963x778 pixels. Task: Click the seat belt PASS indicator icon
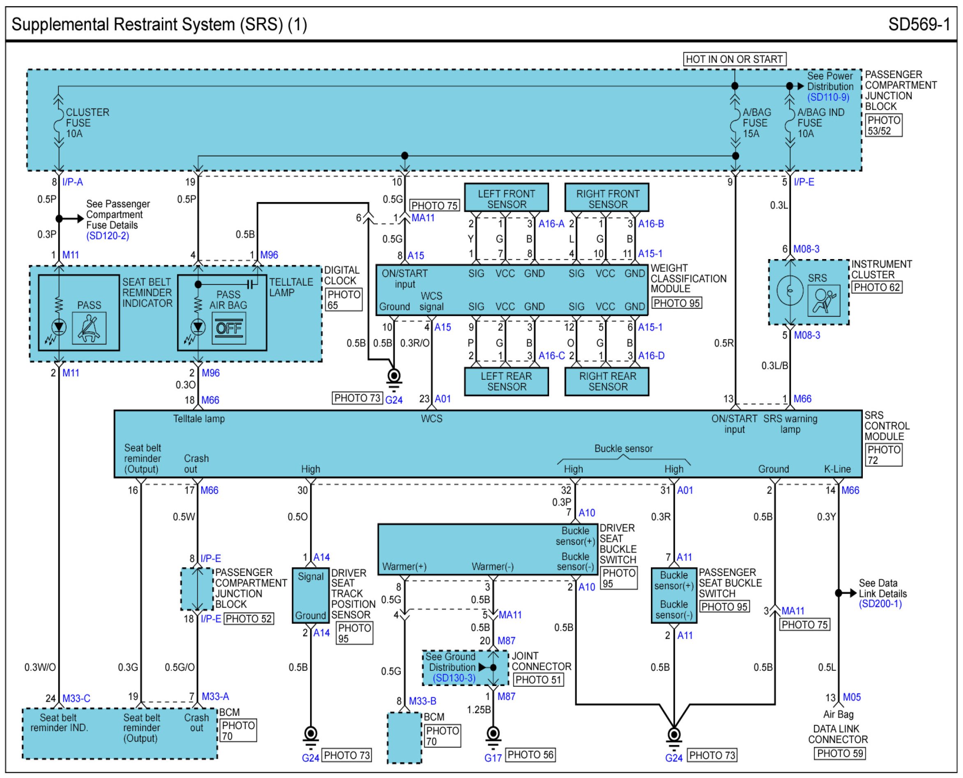(x=89, y=328)
